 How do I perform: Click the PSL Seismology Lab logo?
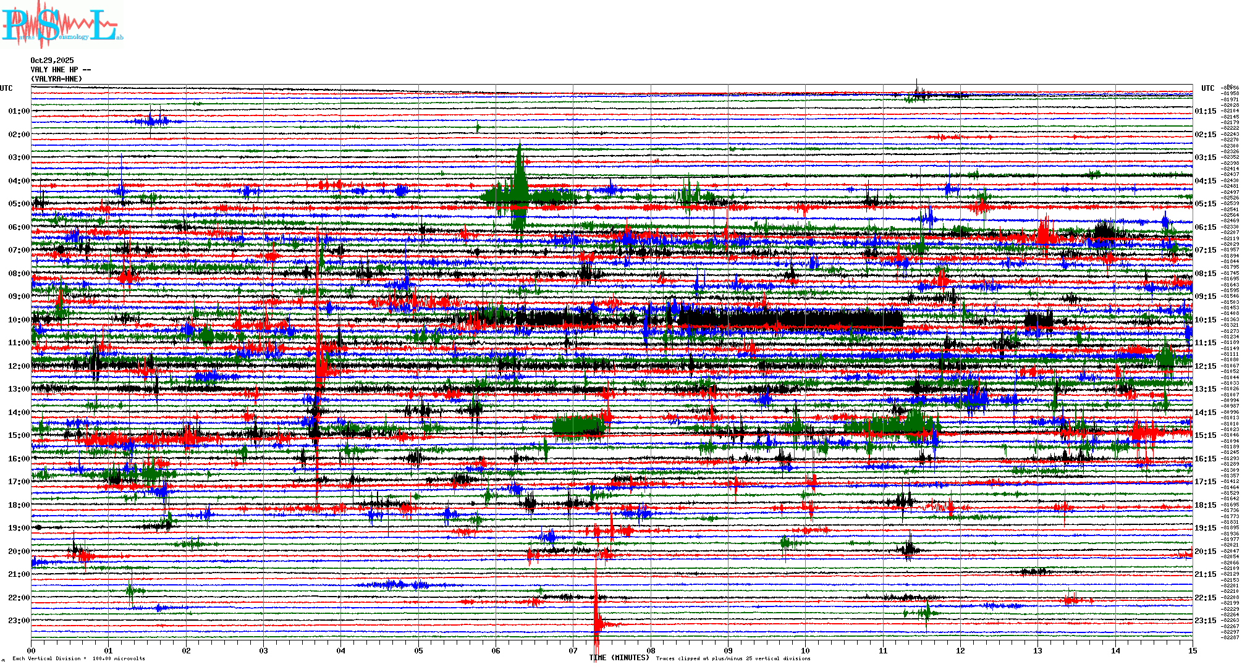[x=62, y=25]
